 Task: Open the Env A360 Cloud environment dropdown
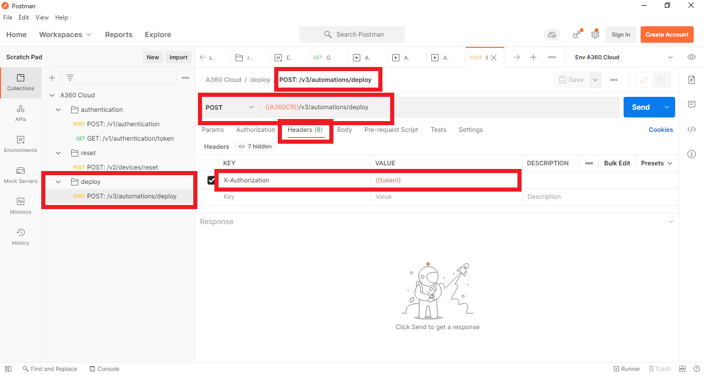(624, 57)
